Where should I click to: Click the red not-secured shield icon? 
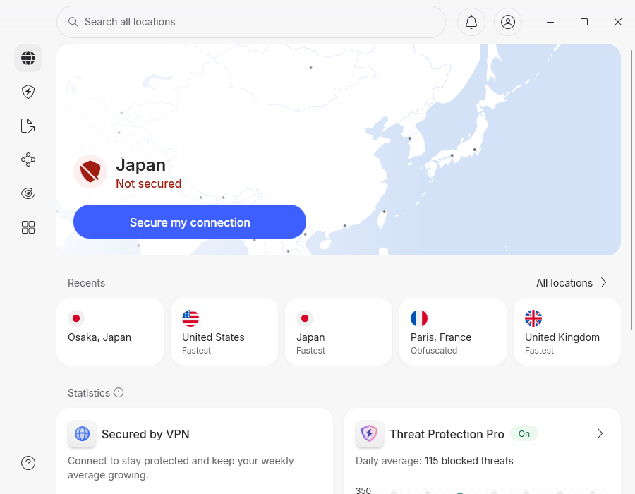(90, 171)
